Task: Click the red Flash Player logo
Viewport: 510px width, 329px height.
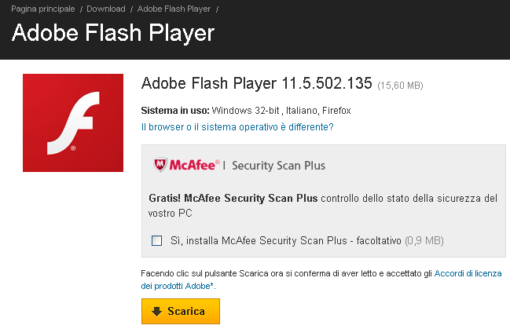Action: tap(73, 122)
